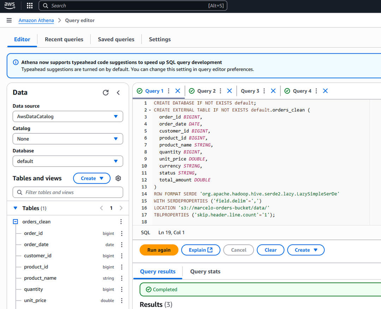Switch to the Saved queries tab

116,40
